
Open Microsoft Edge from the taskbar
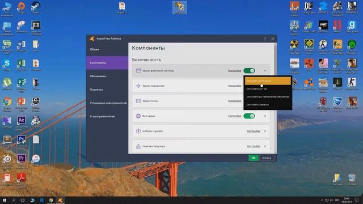pyautogui.click(x=41, y=200)
